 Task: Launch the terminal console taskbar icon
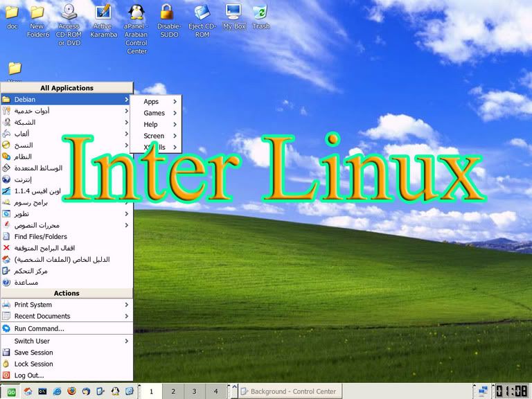42,391
